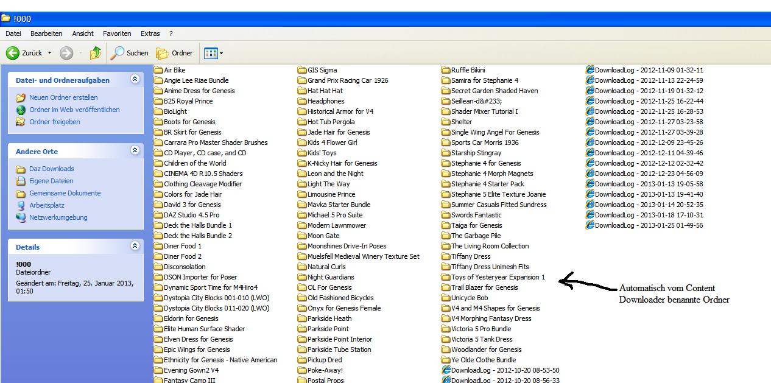Select the Toys of Yesteryear Expansion 1 folder icon

click(x=446, y=277)
